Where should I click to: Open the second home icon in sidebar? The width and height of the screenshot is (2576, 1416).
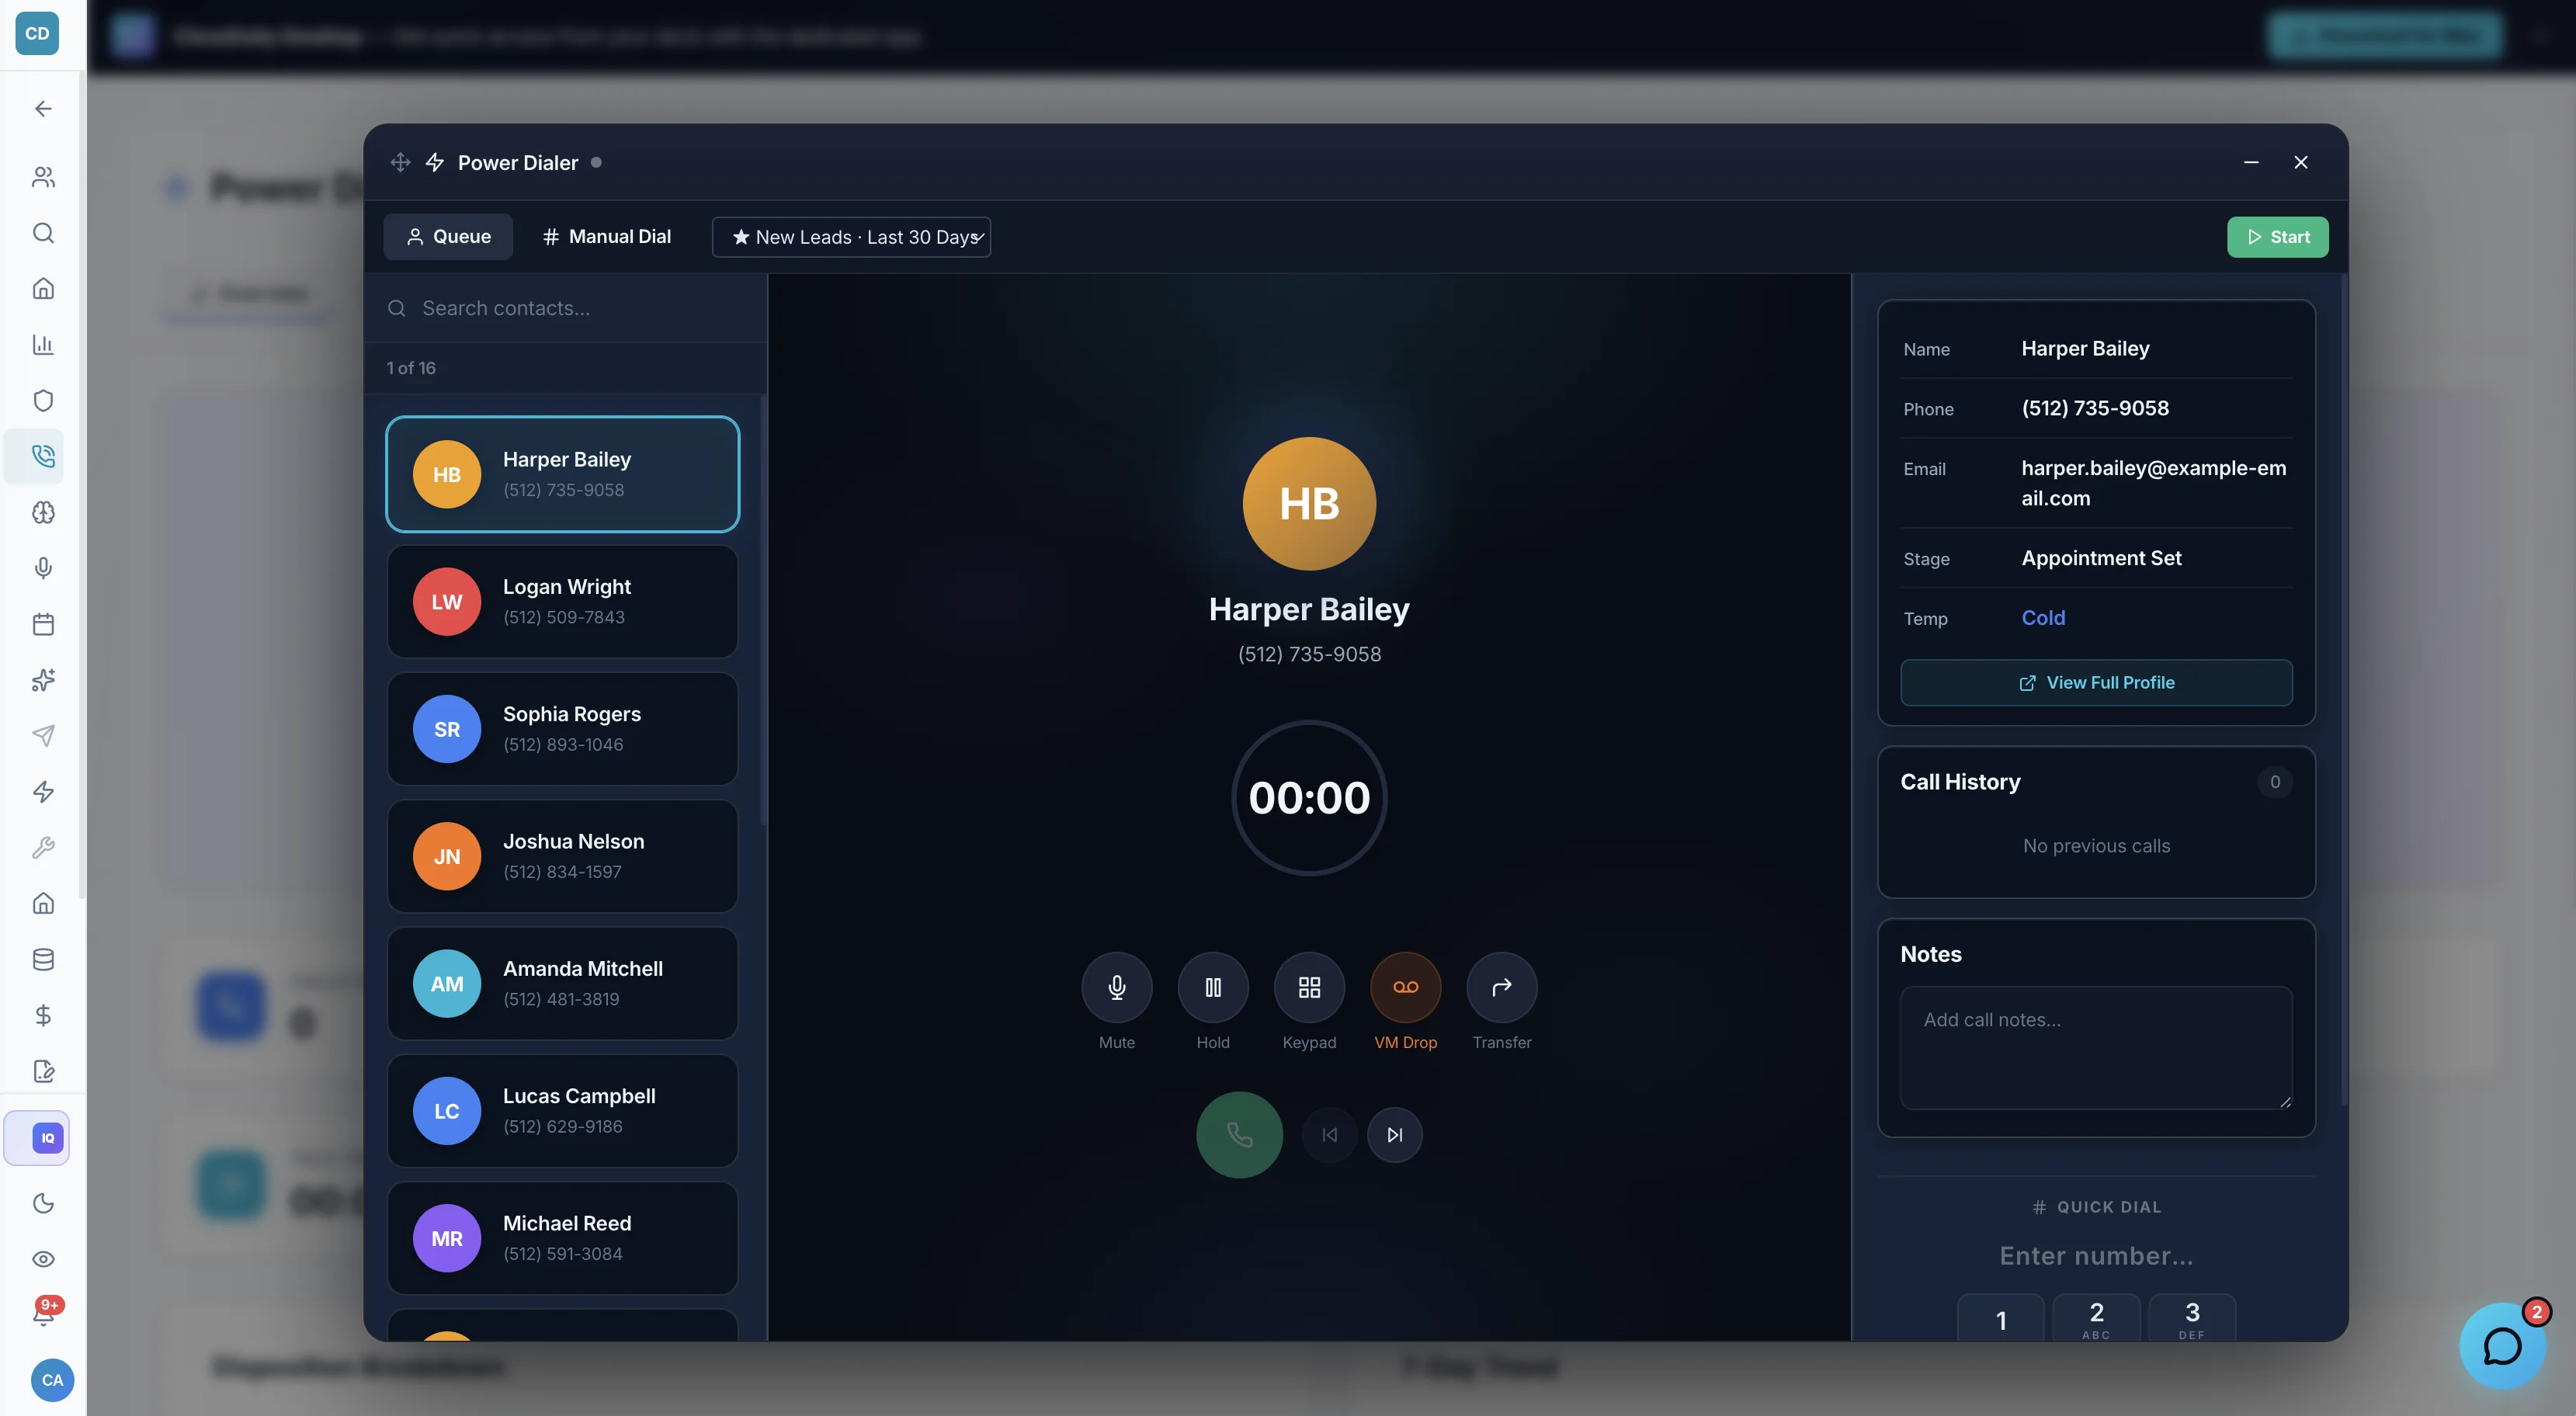tap(43, 904)
